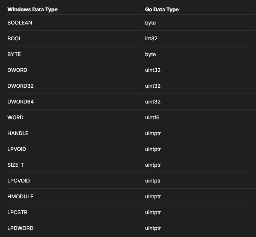
Task: Click 'byte' in the BYTE row
Action: [150, 54]
